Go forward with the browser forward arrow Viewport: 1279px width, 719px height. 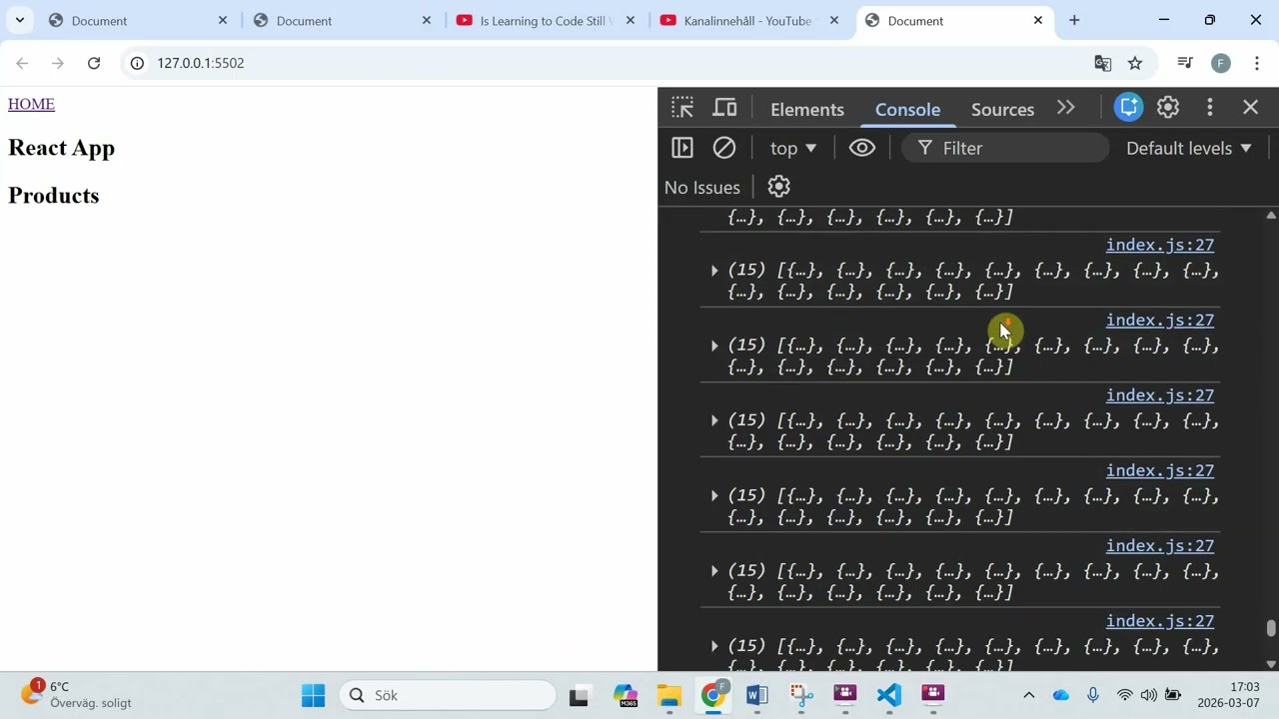(58, 63)
